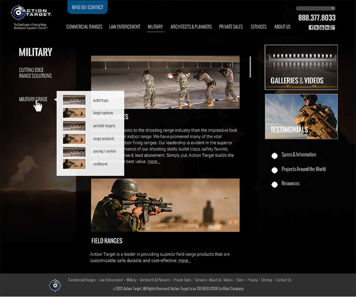Image resolution: width=356 pixels, height=297 pixels.
Task: Open Commercial Ranges in the footer
Action: (82, 280)
